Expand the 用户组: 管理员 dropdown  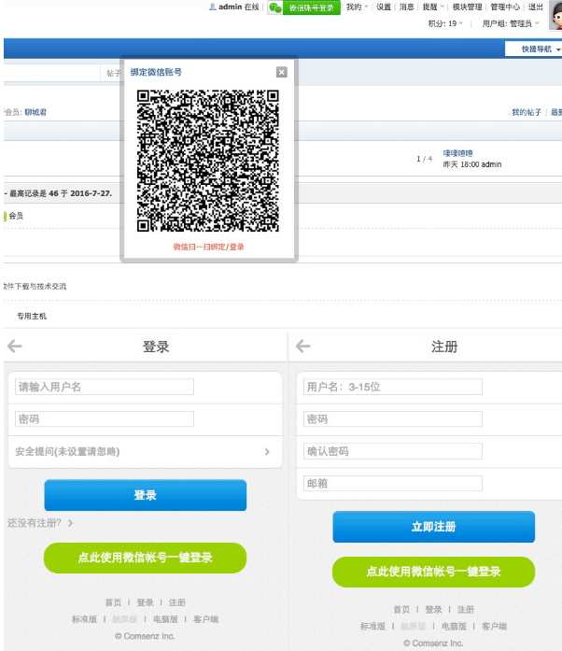click(x=511, y=23)
